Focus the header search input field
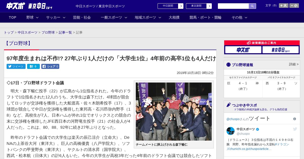 [233, 6]
